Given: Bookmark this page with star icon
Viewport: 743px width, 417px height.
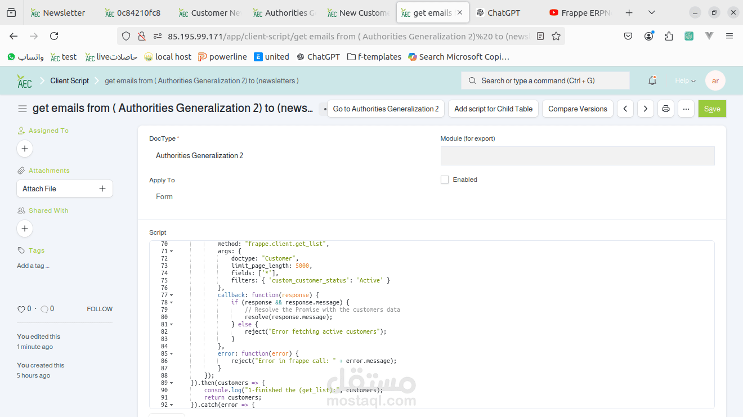Looking at the screenshot, I should tap(556, 36).
